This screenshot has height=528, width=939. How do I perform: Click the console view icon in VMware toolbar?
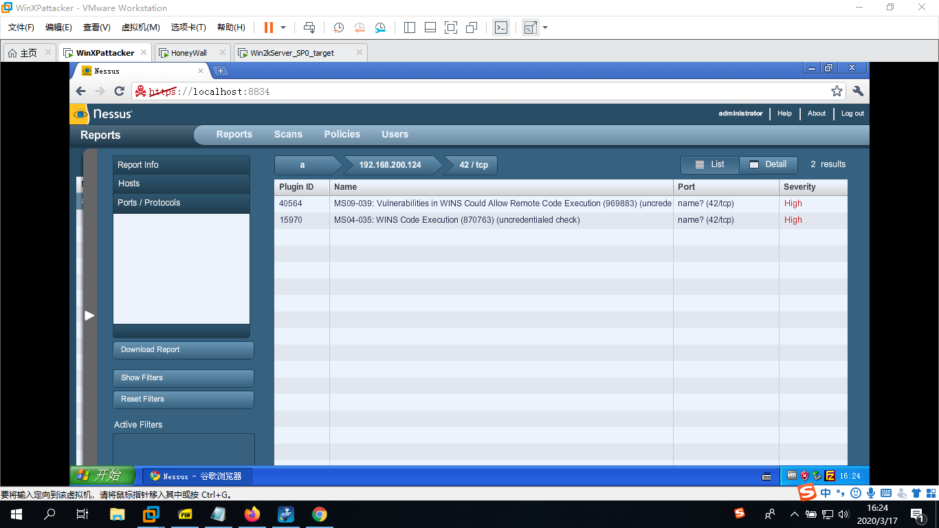pyautogui.click(x=502, y=27)
